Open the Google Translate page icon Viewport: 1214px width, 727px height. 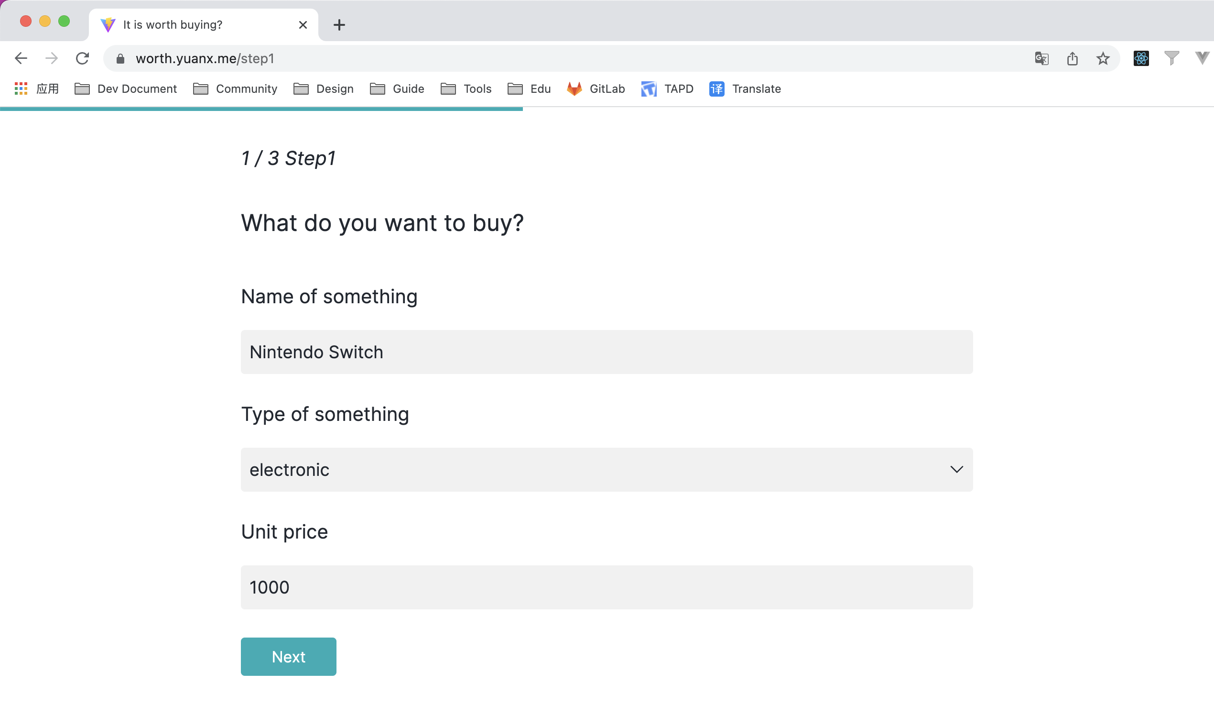pyautogui.click(x=1041, y=59)
